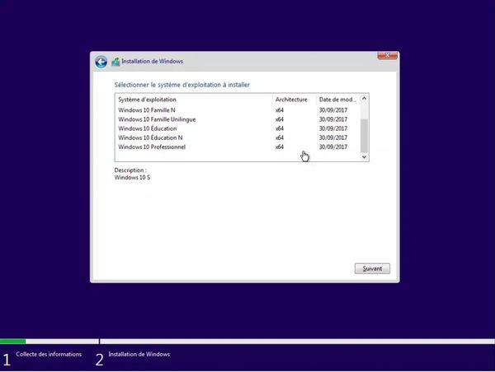Click the Suivant button
The image size is (495, 372).
(x=372, y=268)
